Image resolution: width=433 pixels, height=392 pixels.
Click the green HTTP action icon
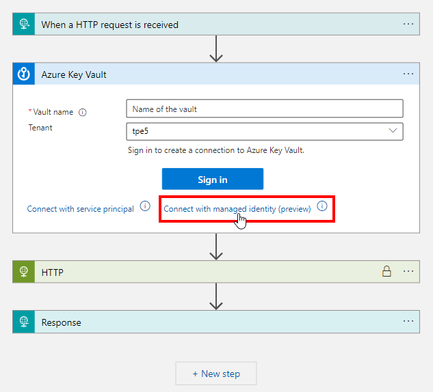pos(23,272)
